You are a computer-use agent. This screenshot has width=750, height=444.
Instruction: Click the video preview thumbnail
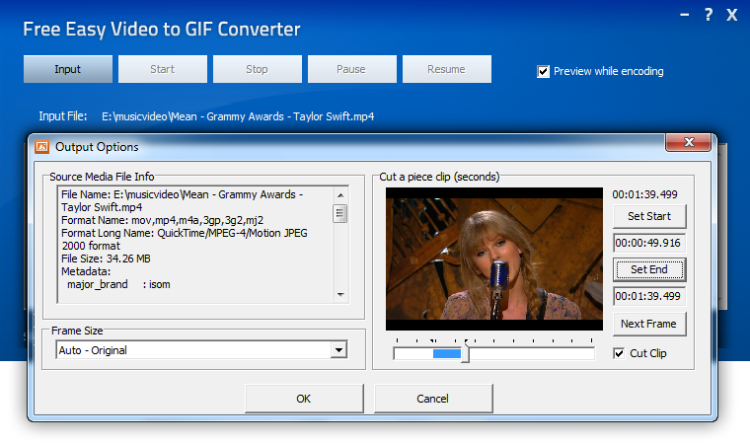pos(494,259)
